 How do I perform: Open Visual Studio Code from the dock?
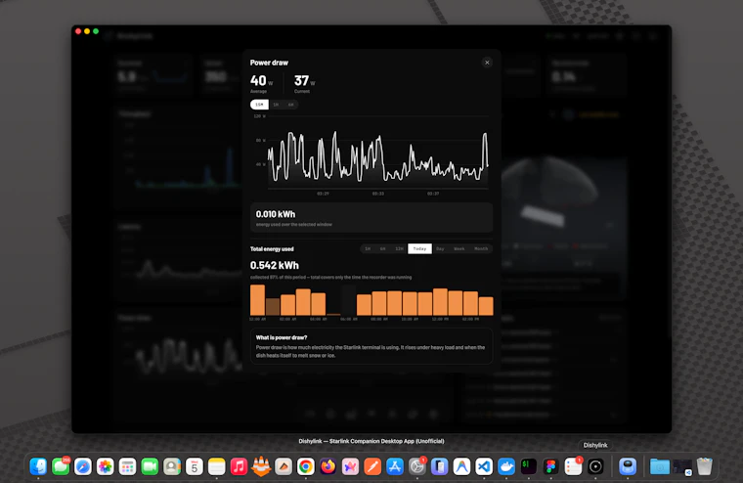click(484, 467)
